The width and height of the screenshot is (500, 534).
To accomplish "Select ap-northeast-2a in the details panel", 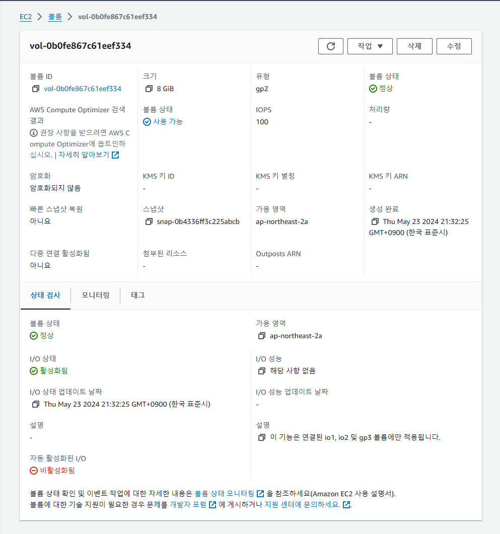I will (281, 222).
